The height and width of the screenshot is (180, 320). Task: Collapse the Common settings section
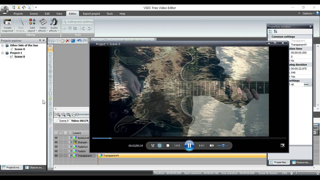coord(269,37)
